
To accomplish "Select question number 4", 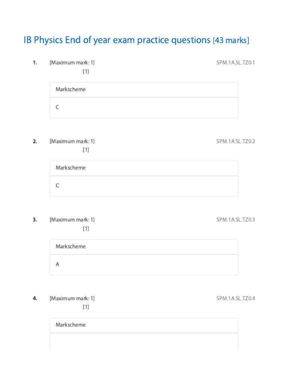I will (35, 298).
